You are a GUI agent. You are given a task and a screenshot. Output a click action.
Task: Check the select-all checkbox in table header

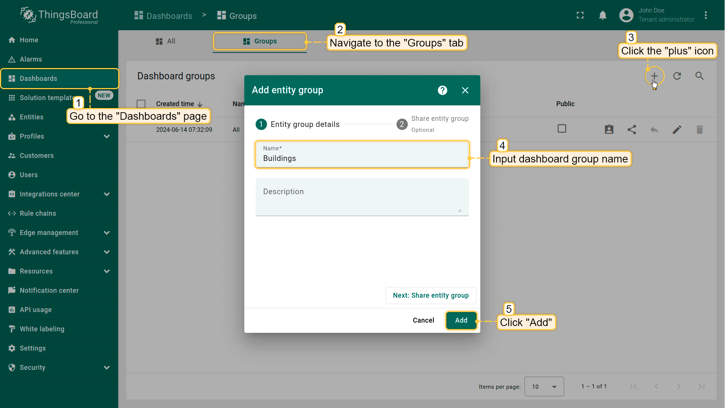coord(141,104)
